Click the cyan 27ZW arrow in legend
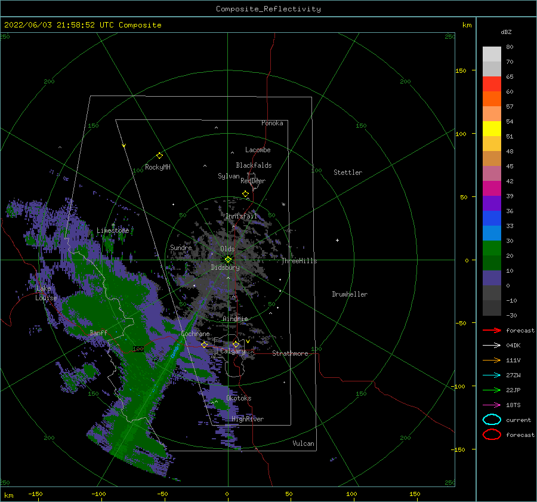 [492, 375]
